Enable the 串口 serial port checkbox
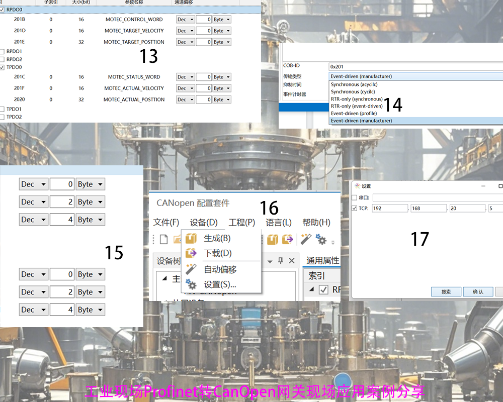The width and height of the screenshot is (503, 402). pyautogui.click(x=355, y=197)
